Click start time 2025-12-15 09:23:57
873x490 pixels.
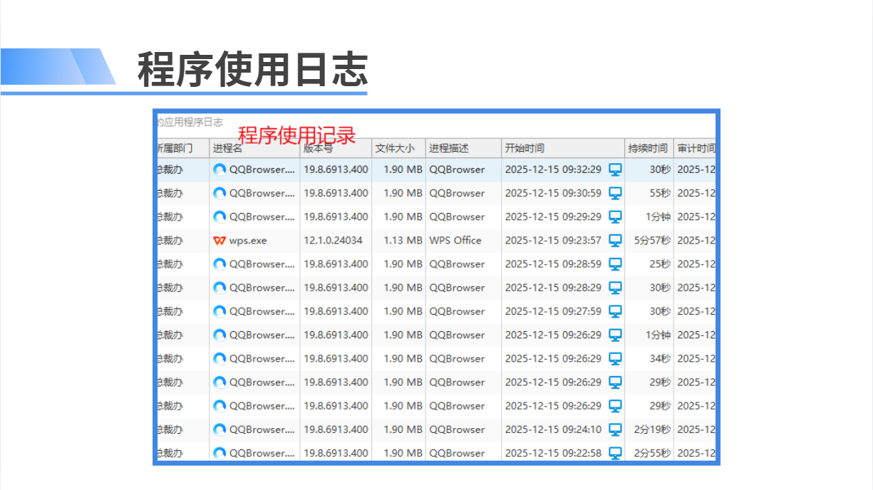[x=553, y=241]
